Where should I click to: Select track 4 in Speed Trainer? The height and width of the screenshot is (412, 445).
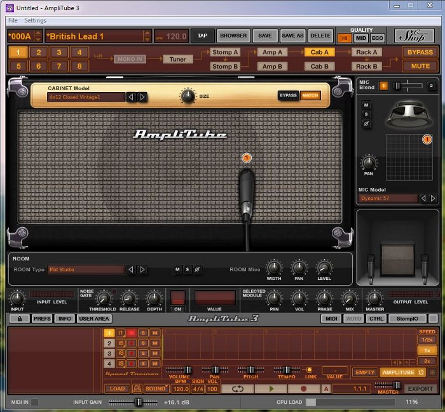pyautogui.click(x=109, y=364)
